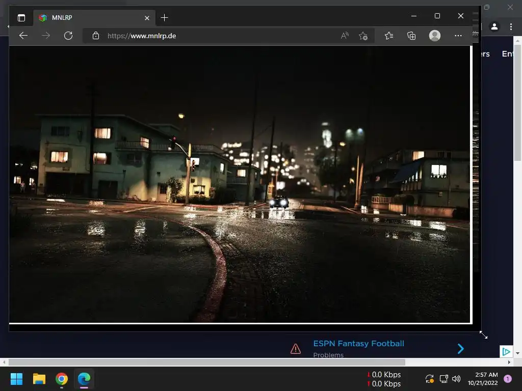Open ESPN Fantasy Football link
The image size is (522, 391).
358,344
